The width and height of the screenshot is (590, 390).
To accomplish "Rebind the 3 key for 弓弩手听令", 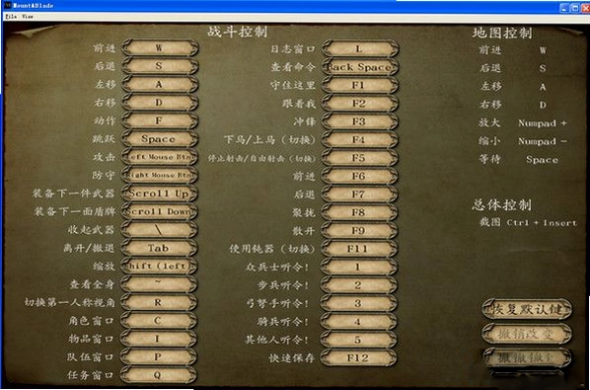I will click(358, 303).
